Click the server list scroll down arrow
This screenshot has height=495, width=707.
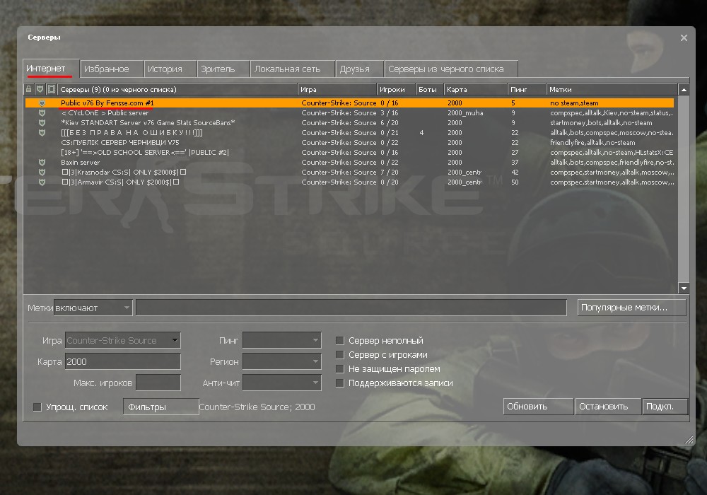684,288
